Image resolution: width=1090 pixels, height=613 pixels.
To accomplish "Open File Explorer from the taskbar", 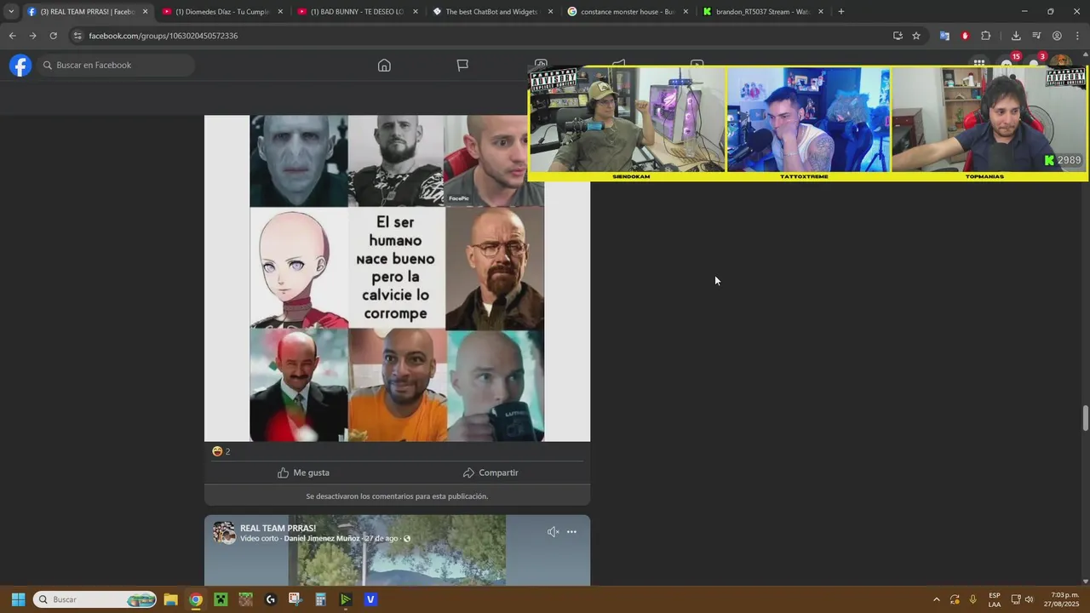I will (x=170, y=599).
